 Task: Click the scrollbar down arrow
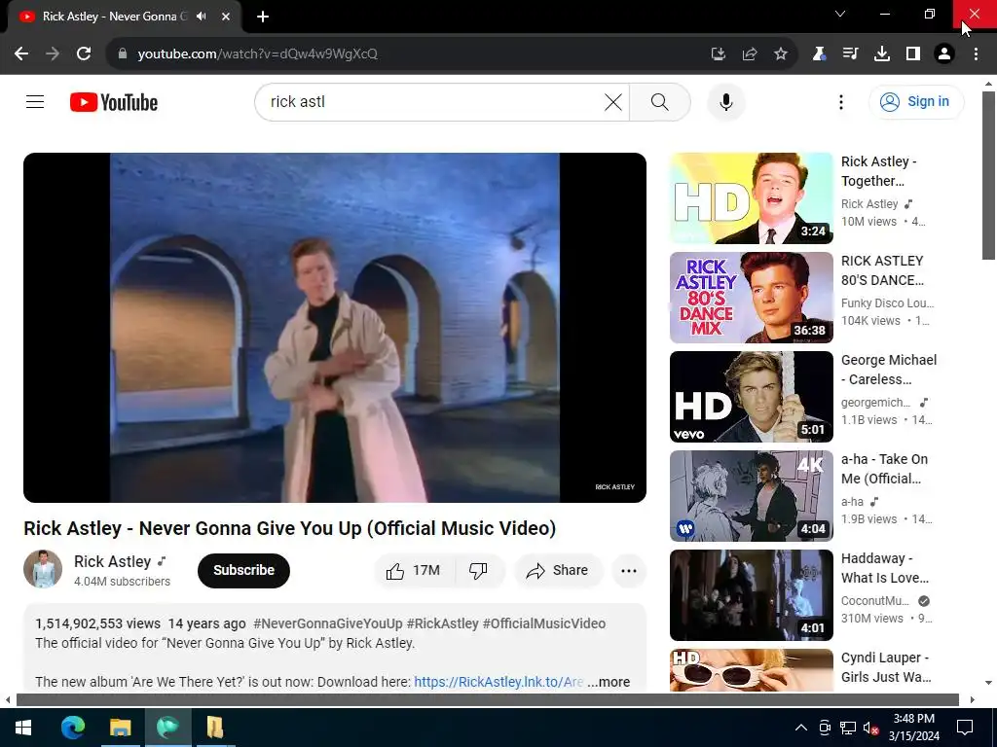[988, 683]
